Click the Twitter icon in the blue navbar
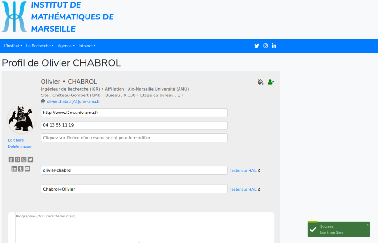 [x=257, y=46]
